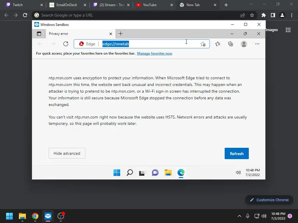Open Sandbox Task View icon
The height and width of the screenshot is (223, 298).
142,173
